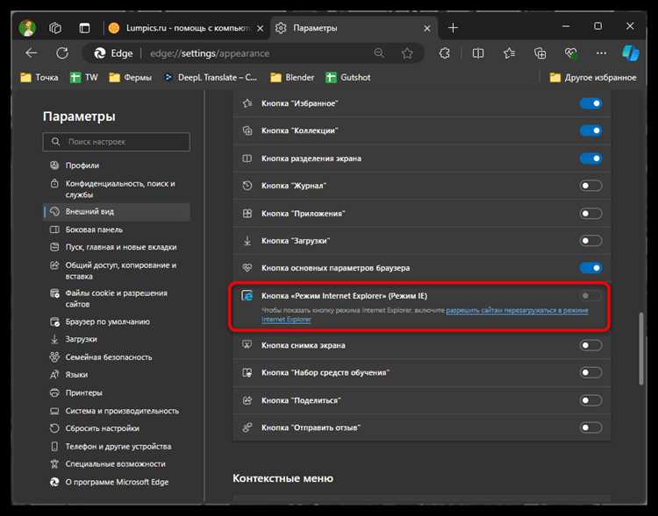Viewport: 658px width, 516px height.
Task: Open О программе Microsoft Edge
Action: click(x=116, y=482)
